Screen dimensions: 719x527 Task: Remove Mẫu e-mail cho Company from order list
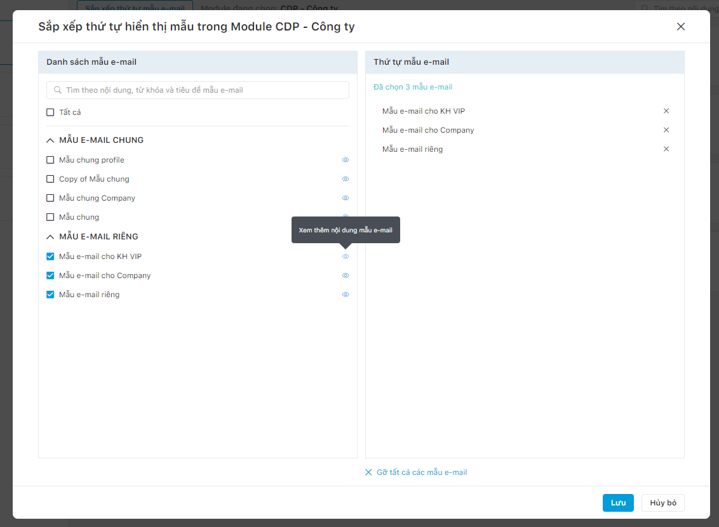click(x=666, y=130)
